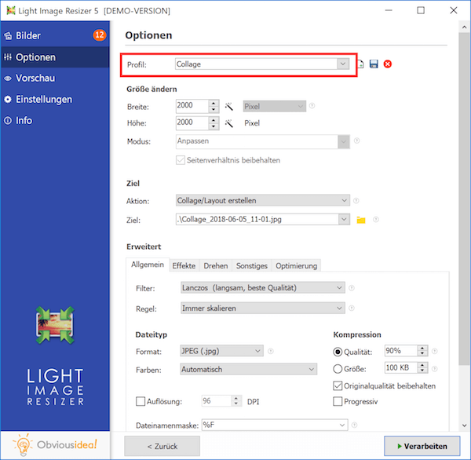Click help icon next to Pixel dropdown
The image size is (471, 460).
[312, 106]
